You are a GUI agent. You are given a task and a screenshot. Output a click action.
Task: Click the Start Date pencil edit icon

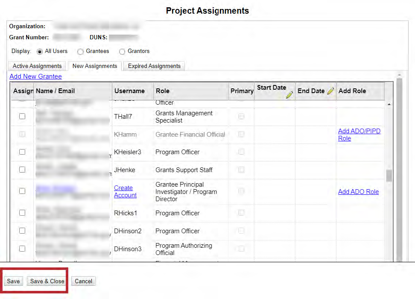click(x=289, y=95)
